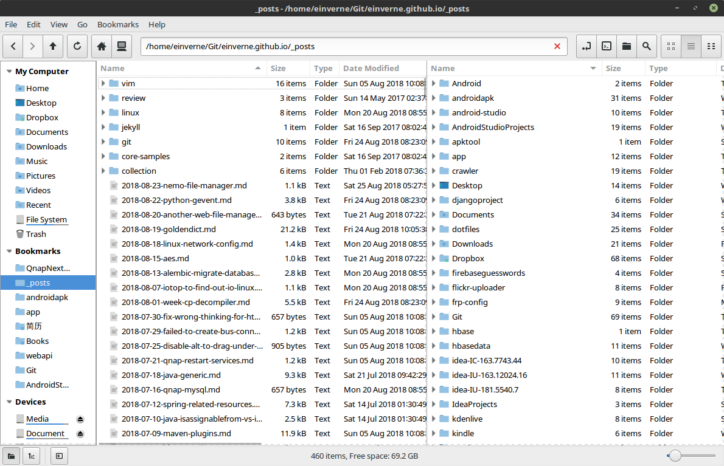Image resolution: width=724 pixels, height=466 pixels.
Task: Show the directory tree in the side pane
Action: [31, 456]
